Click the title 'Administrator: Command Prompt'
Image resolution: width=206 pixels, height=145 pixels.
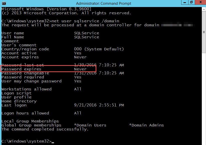click(104, 4)
